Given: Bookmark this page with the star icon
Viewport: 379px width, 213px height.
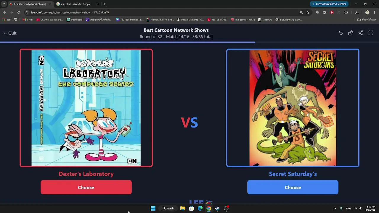Looking at the screenshot, I should 308,12.
